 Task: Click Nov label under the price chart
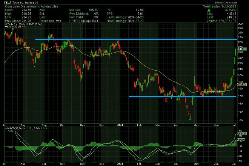point(82,125)
